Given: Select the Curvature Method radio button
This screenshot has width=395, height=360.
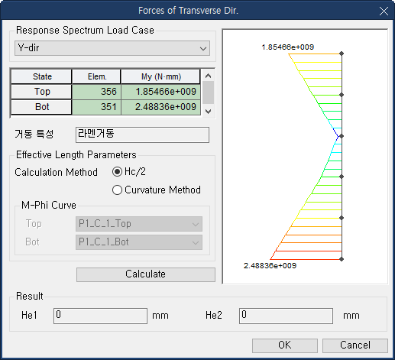Looking at the screenshot, I should (x=117, y=190).
